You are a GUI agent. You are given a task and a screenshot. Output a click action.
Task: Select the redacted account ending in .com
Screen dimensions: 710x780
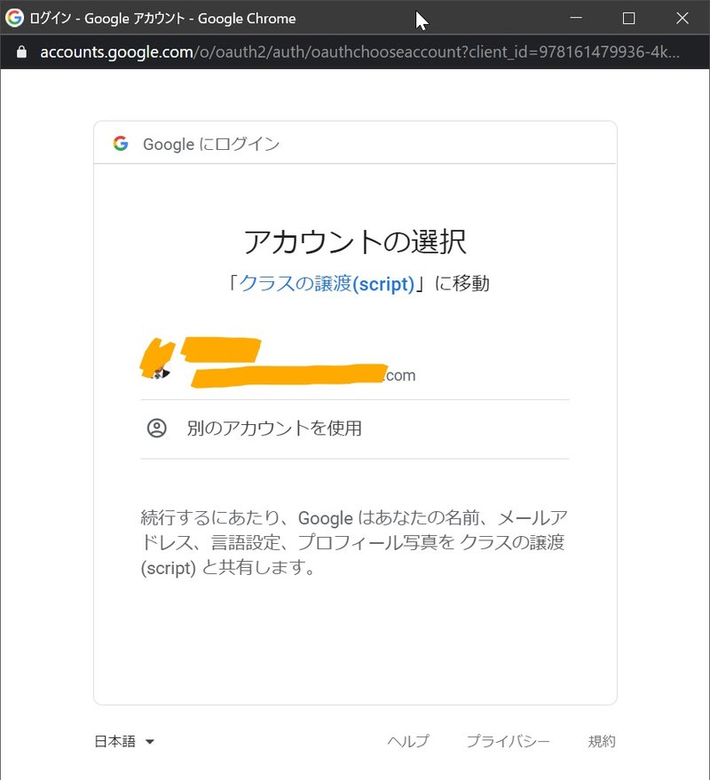(355, 362)
